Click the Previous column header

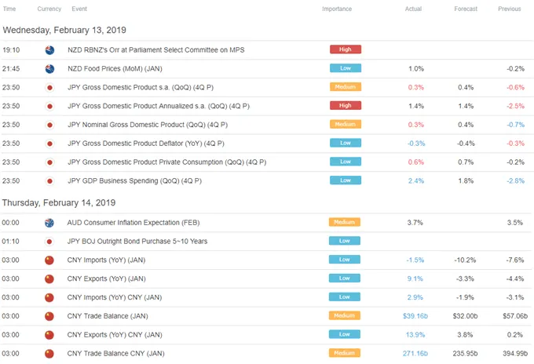click(510, 9)
